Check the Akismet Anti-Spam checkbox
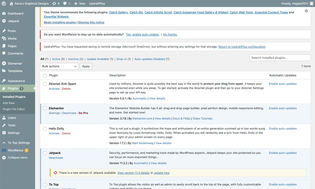The image size is (315, 189). 45,84
